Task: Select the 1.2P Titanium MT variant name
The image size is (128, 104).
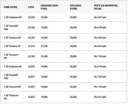Action: (13, 38)
